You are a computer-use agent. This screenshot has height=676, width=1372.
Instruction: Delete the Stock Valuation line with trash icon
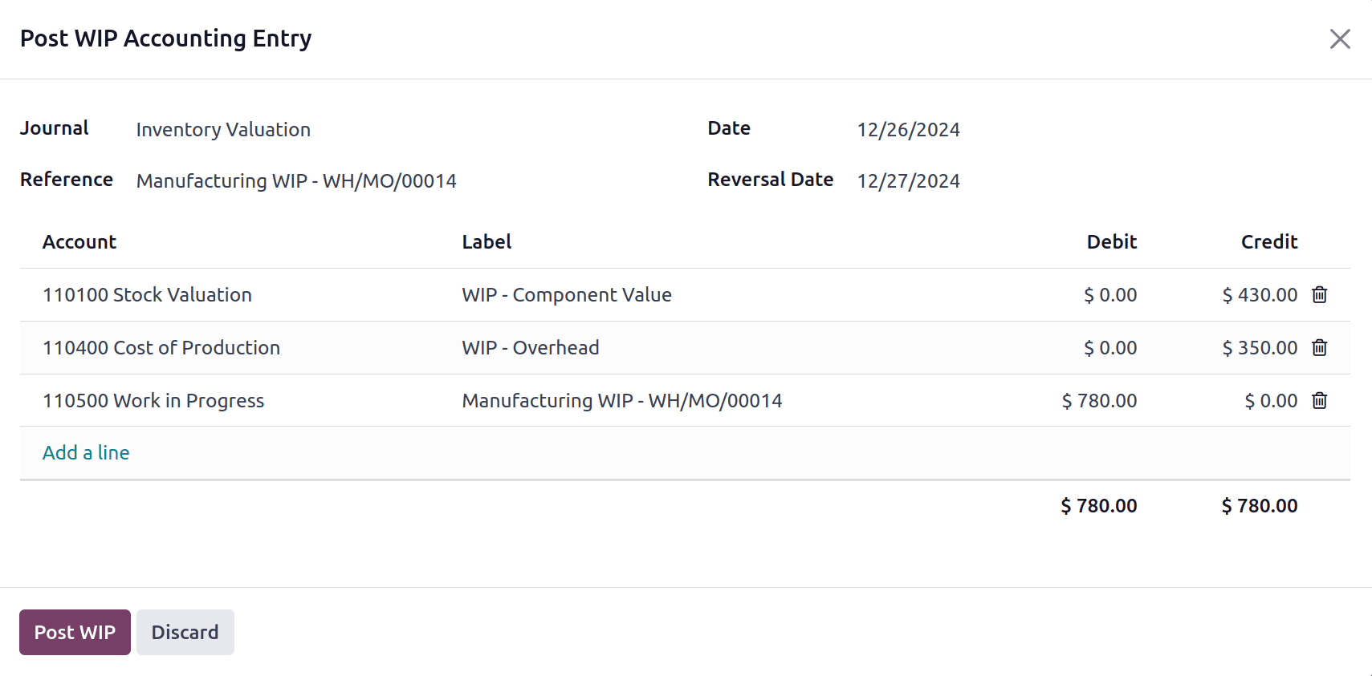click(1319, 295)
